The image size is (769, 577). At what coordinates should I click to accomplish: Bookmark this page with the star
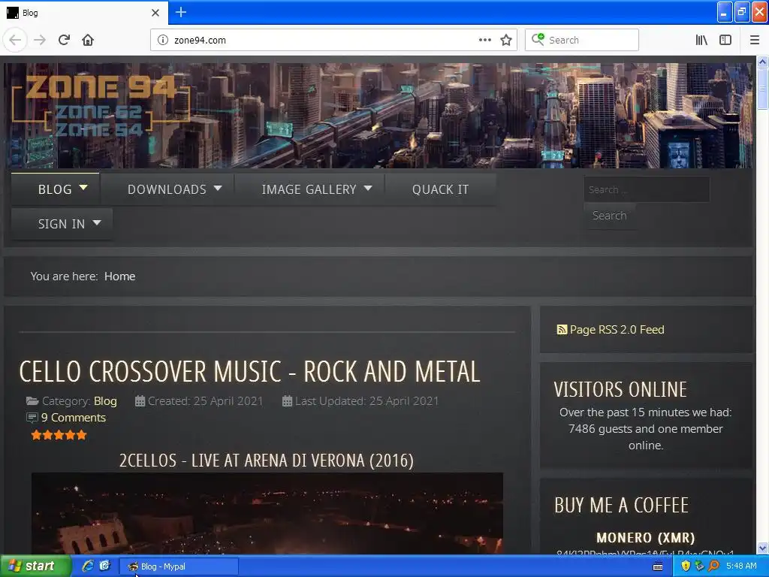(506, 40)
